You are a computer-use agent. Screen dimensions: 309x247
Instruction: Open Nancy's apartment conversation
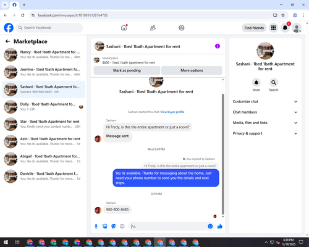43,55
